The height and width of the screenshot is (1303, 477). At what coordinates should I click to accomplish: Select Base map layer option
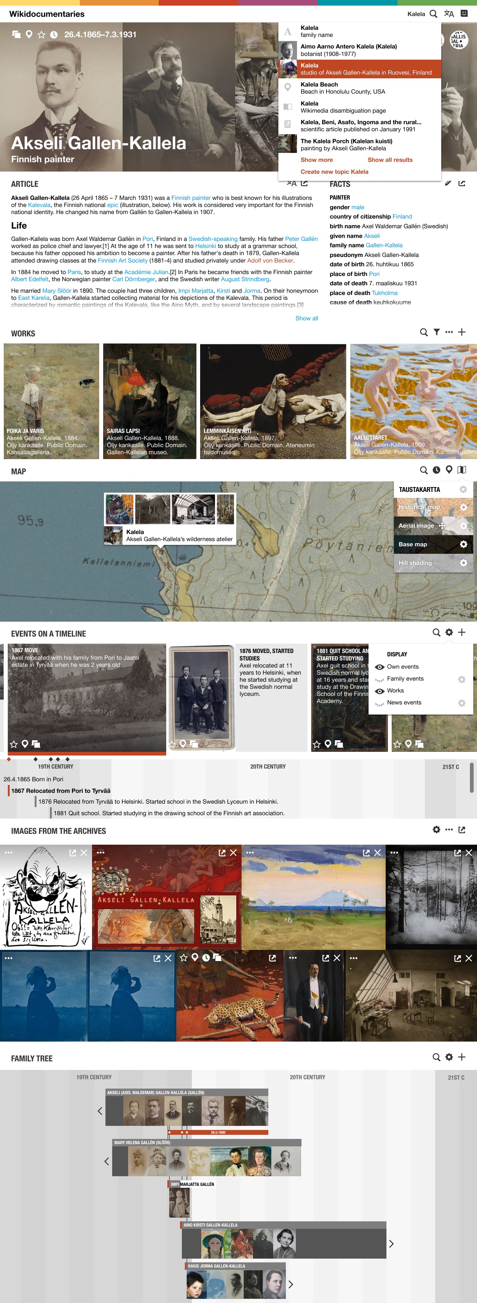coord(413,544)
